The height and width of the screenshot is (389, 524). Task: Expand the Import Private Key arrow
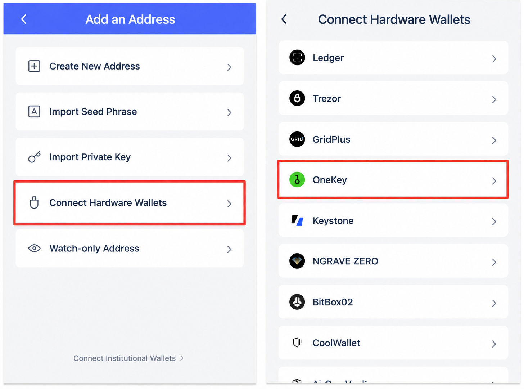pyautogui.click(x=229, y=158)
